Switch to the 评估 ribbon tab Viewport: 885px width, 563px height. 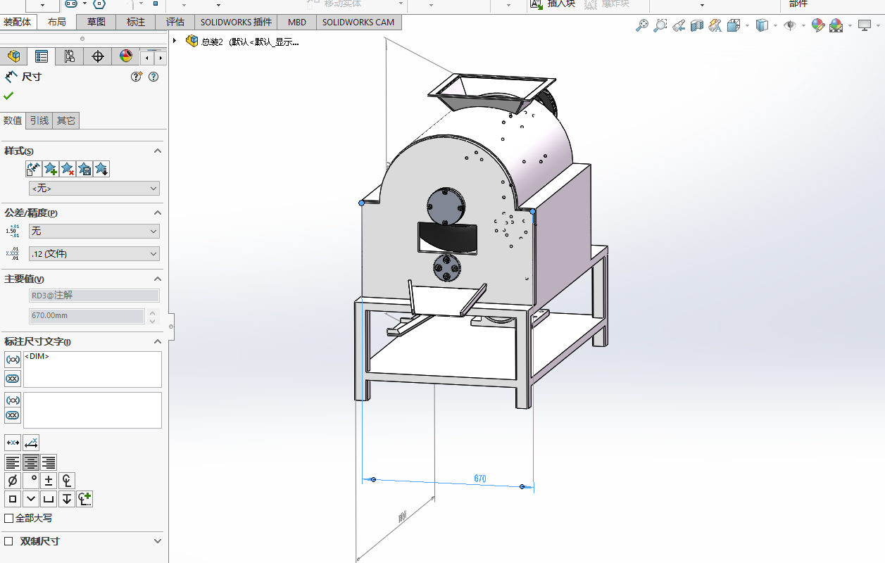point(175,22)
